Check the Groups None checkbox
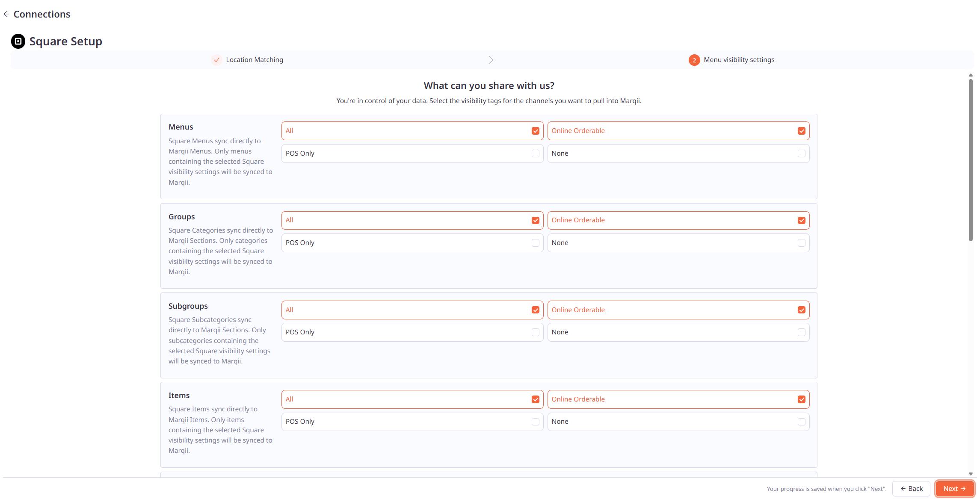 tap(802, 243)
